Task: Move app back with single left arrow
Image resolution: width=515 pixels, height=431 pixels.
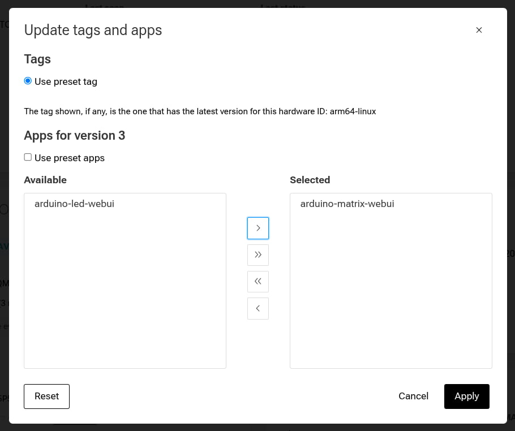Action: [x=257, y=308]
